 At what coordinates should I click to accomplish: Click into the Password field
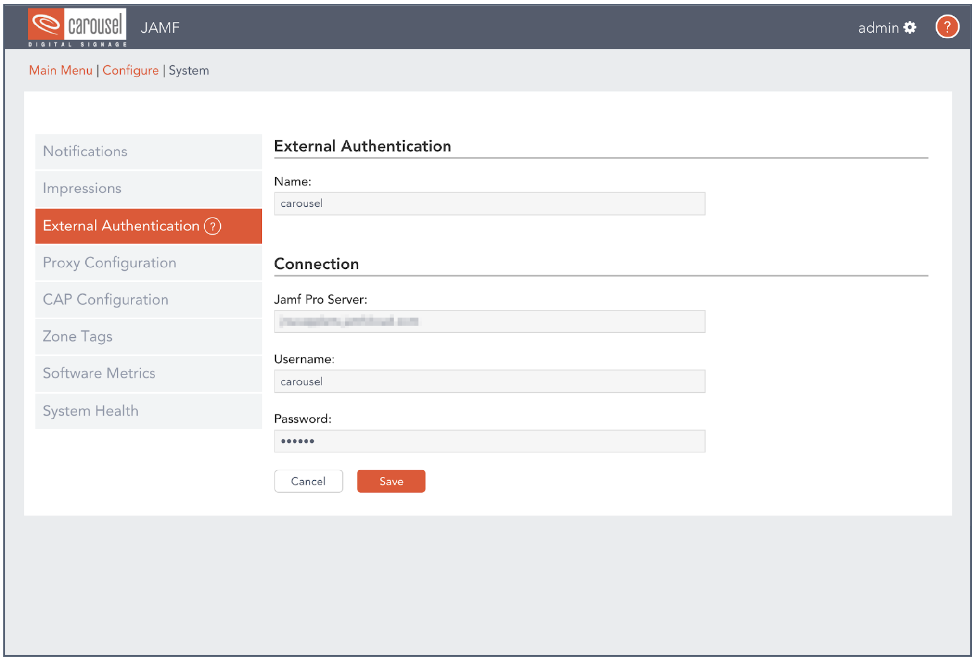(490, 441)
